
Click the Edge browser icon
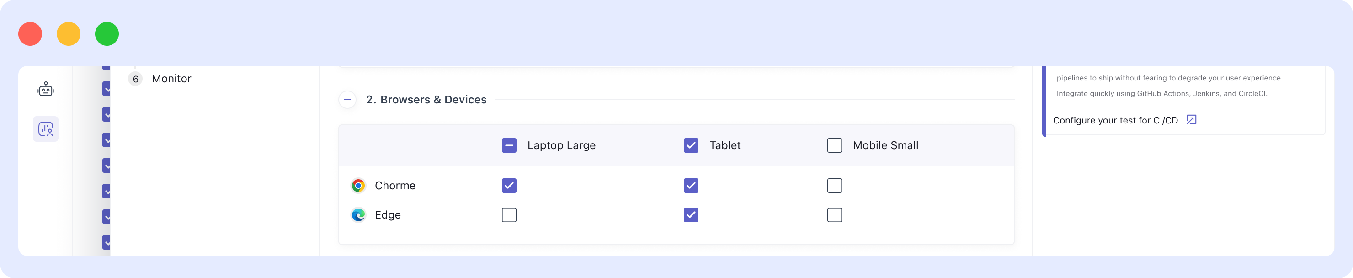pos(359,214)
